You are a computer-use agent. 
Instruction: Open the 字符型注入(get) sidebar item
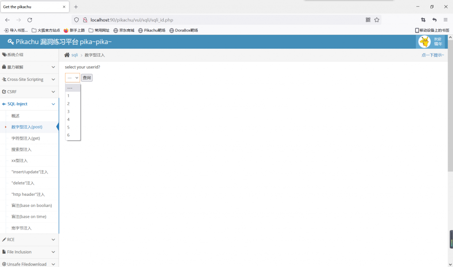click(x=26, y=138)
